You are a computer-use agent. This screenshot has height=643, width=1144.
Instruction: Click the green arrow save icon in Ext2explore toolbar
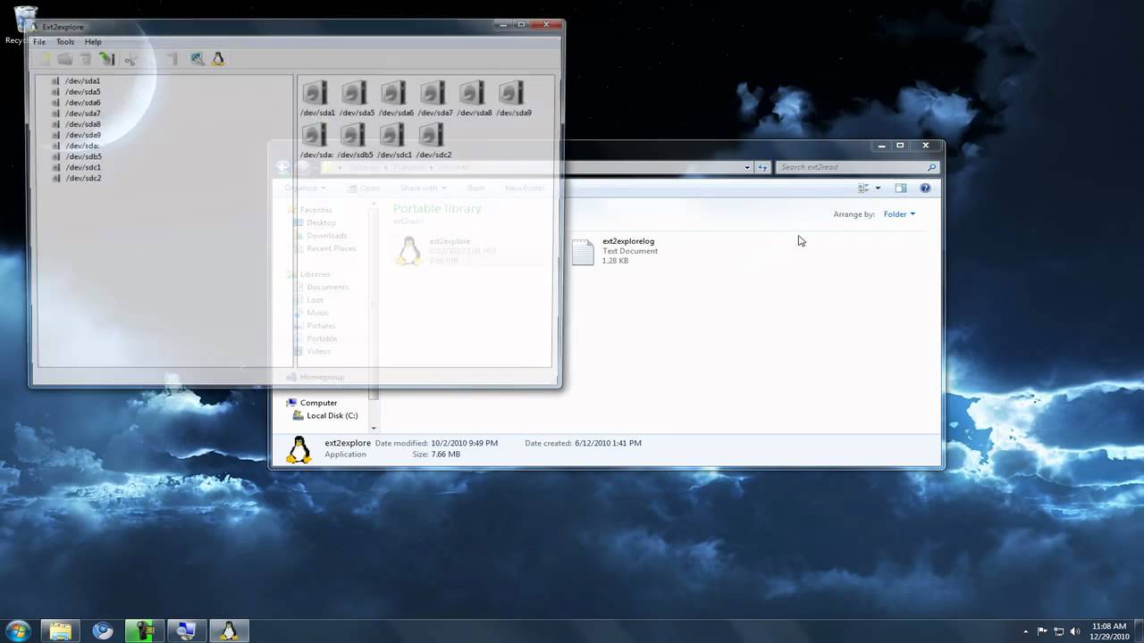pyautogui.click(x=107, y=59)
